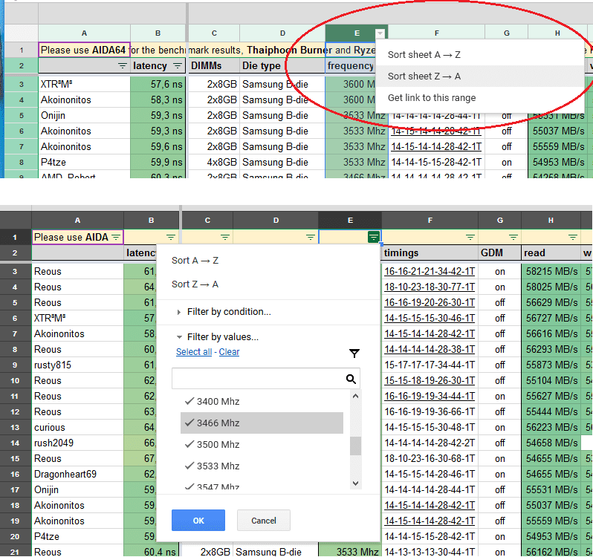Screen dimensions: 593x557
Task: Click row 1 header in upper sheet
Action: [x=21, y=50]
